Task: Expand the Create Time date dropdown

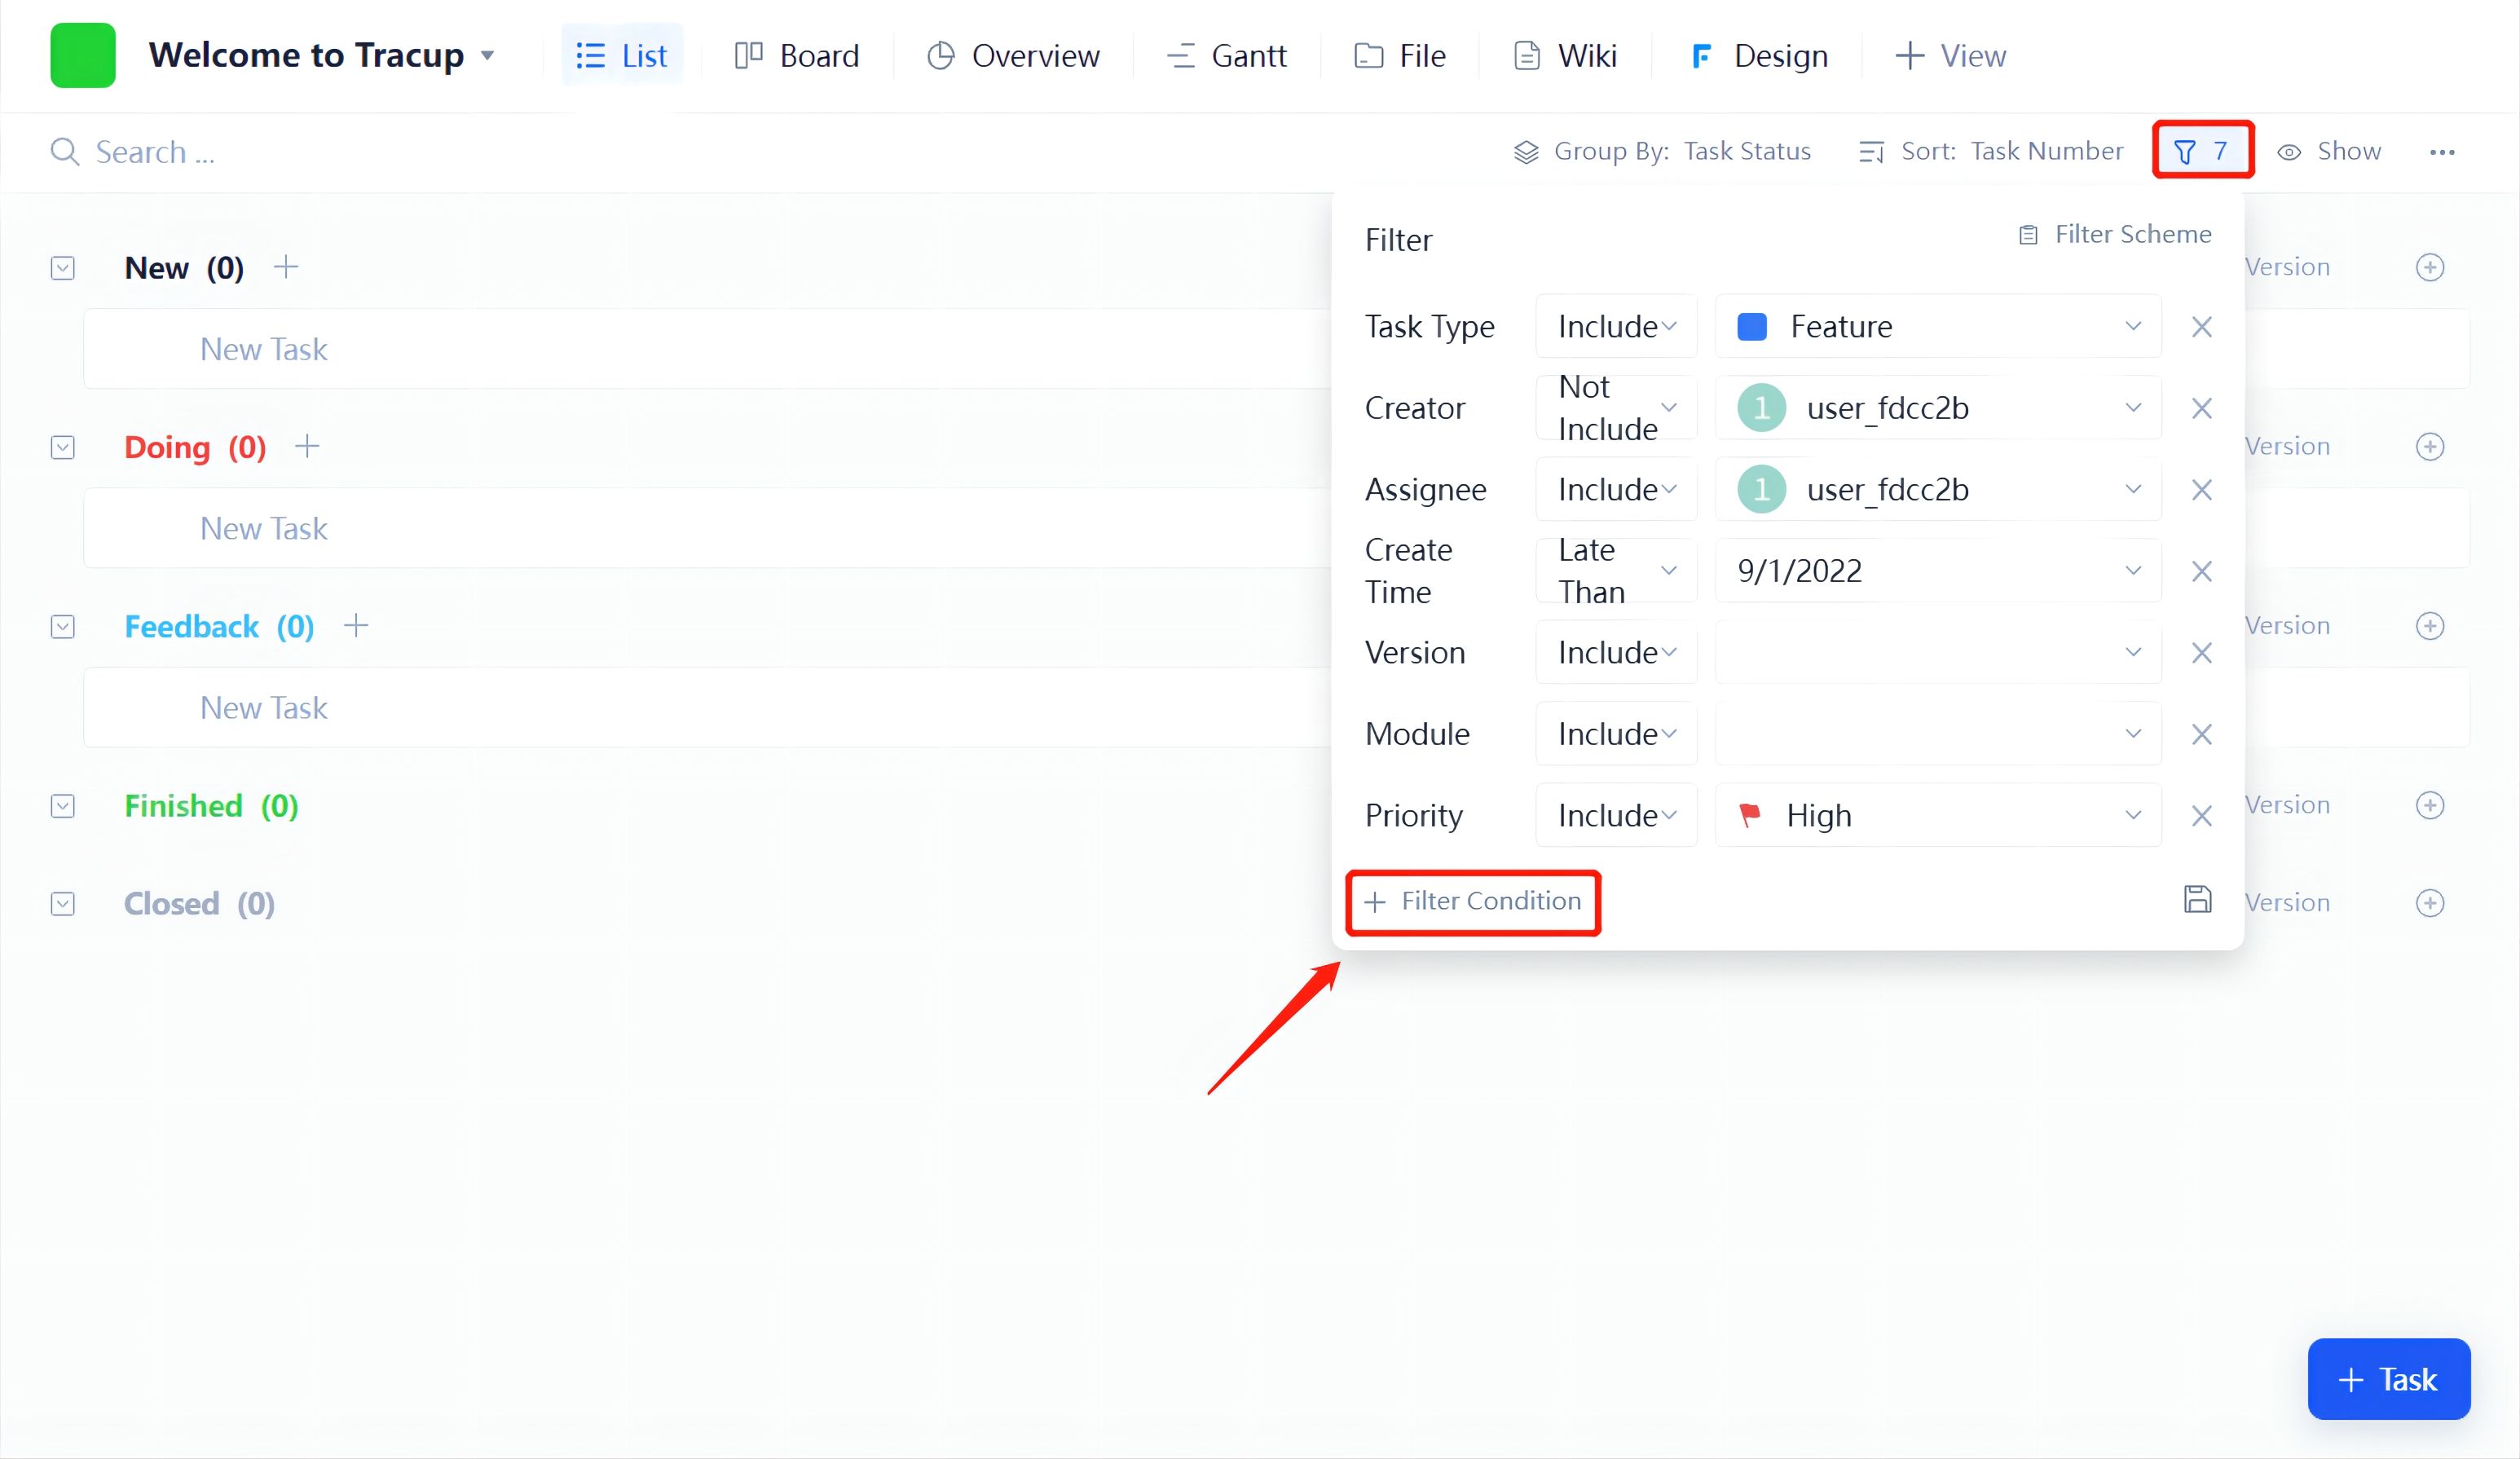Action: (x=1937, y=571)
